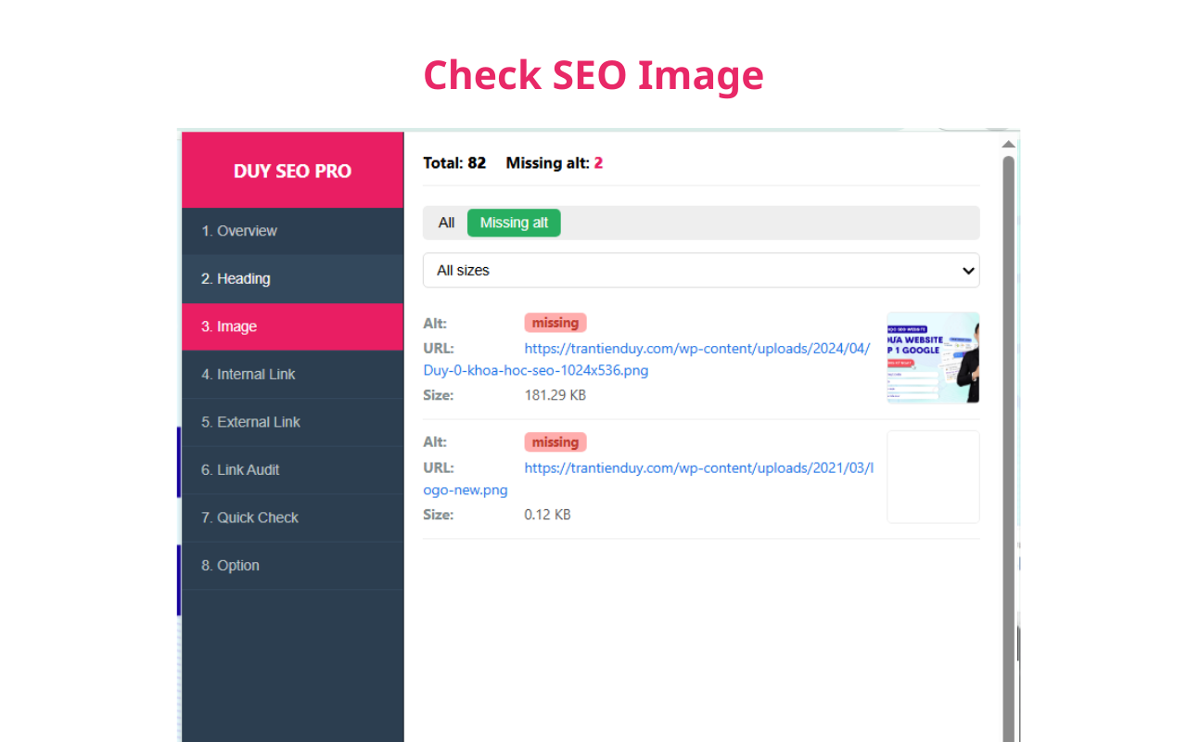
Task: Click the scrollbar up arrow
Action: (x=1008, y=144)
